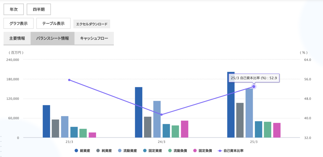The image size is (323, 157).
Task: Open the バランスシート情報 tab
Action: [52, 38]
